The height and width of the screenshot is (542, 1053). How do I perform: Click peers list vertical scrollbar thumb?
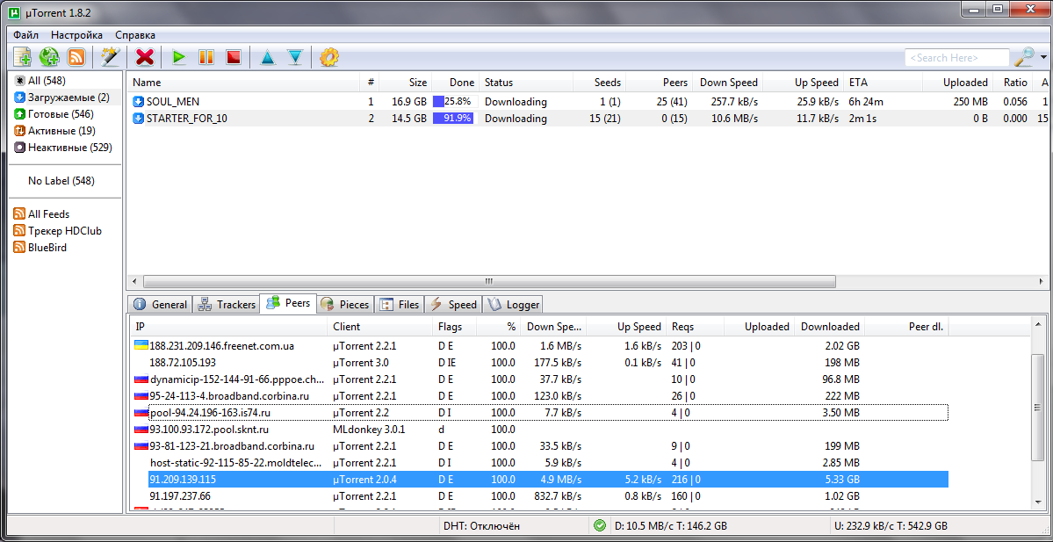pos(1038,407)
